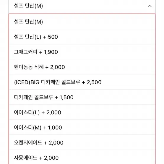The width and height of the screenshot is (164, 164).
Task: Choose the drink upgrade priced +1,900
Action: pyautogui.click(x=82, y=52)
